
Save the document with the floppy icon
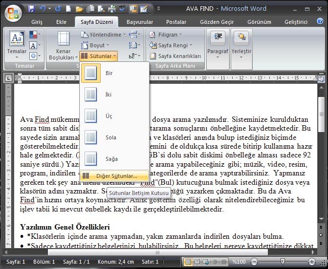(31, 9)
